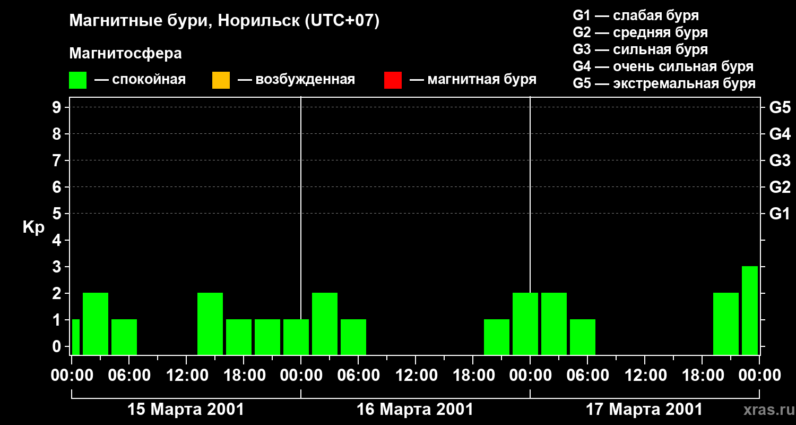The image size is (796, 425).
Task: Click the '00:00' label between 15 and 16 March
Action: [301, 376]
